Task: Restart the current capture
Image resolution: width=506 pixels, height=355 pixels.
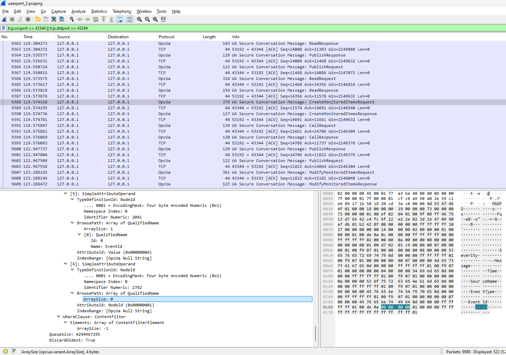Action: (20, 19)
